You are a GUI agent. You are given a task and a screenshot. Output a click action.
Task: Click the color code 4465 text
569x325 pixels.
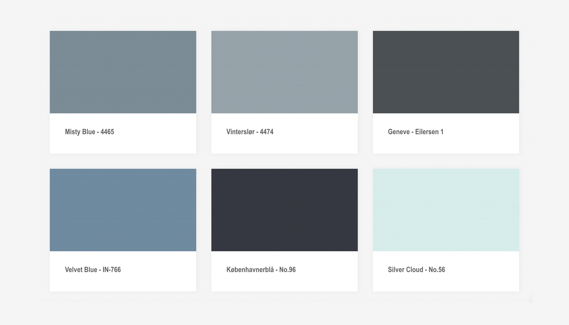coord(107,132)
